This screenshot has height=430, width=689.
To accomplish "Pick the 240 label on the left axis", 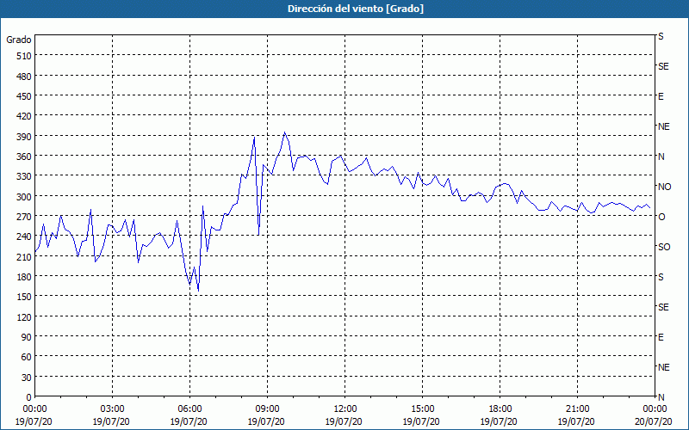I will pyautogui.click(x=24, y=236).
